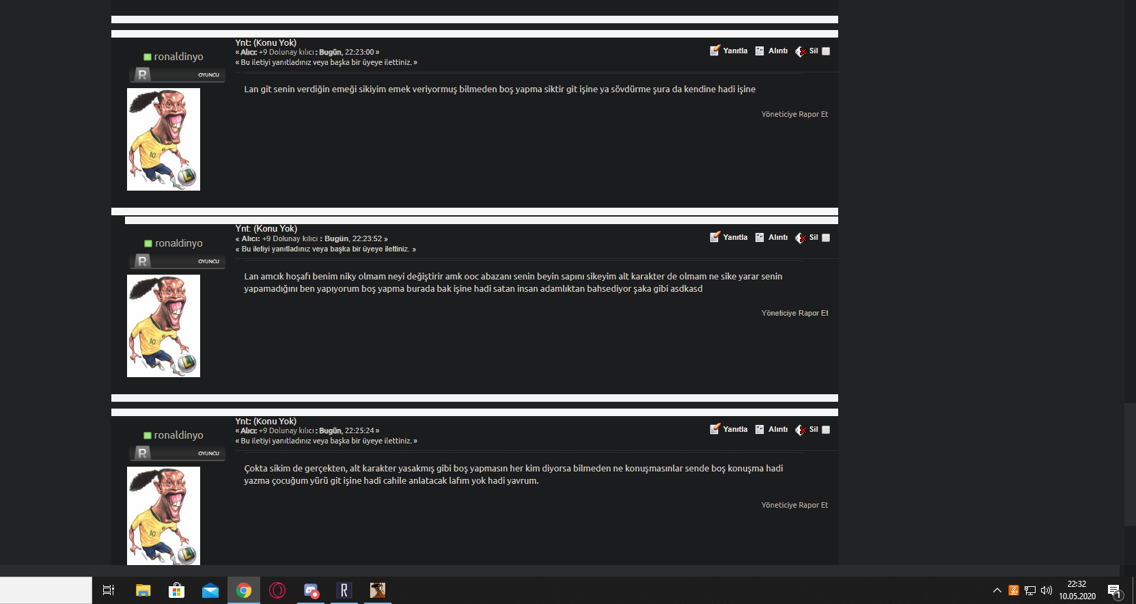Open the Discord taskbar icon

(x=311, y=590)
